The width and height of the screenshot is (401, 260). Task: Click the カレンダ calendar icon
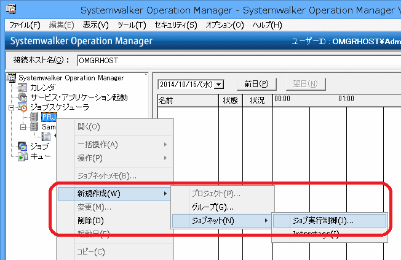[22, 88]
